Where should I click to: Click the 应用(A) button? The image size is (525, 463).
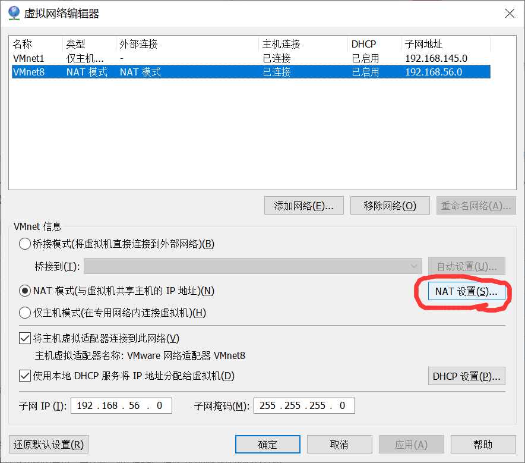coord(411,445)
